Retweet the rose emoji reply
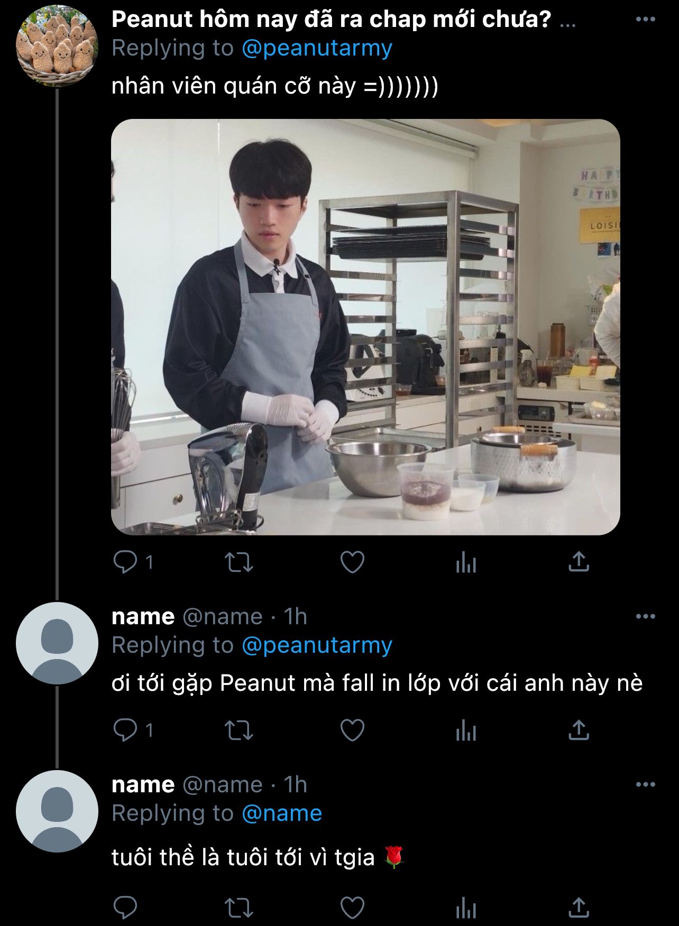 pyautogui.click(x=239, y=908)
